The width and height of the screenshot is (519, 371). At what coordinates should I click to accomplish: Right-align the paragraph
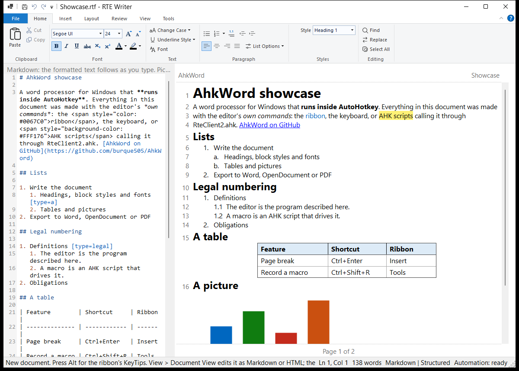click(227, 46)
